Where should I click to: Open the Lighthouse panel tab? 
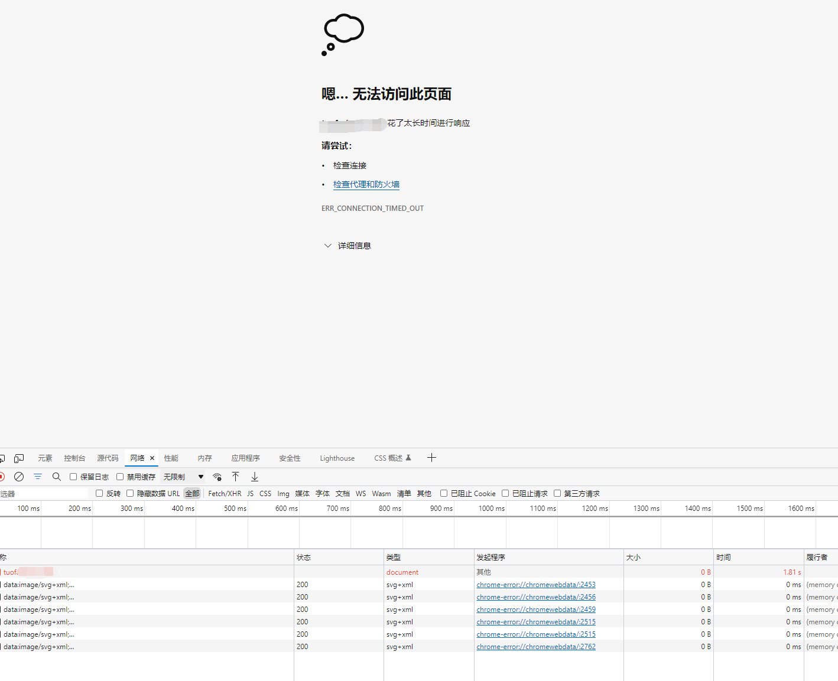337,458
